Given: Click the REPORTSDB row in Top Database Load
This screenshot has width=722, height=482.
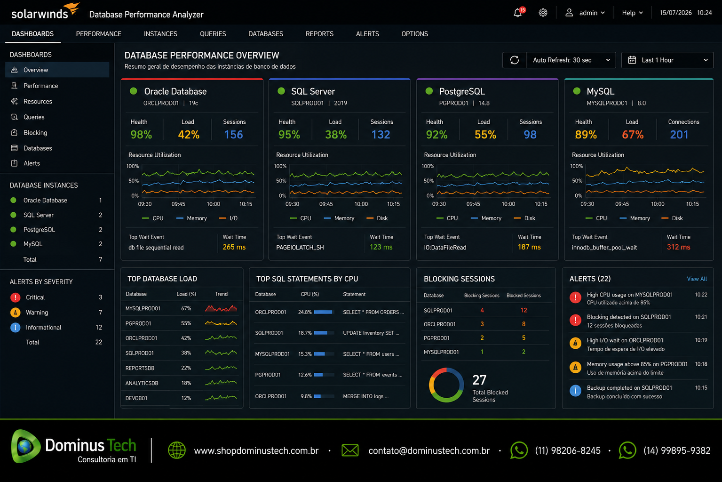Looking at the screenshot, I should pyautogui.click(x=182, y=368).
